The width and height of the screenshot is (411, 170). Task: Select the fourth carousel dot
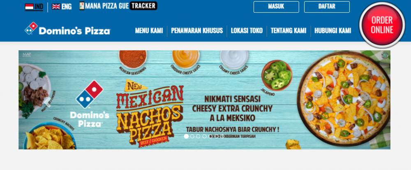pyautogui.click(x=204, y=136)
